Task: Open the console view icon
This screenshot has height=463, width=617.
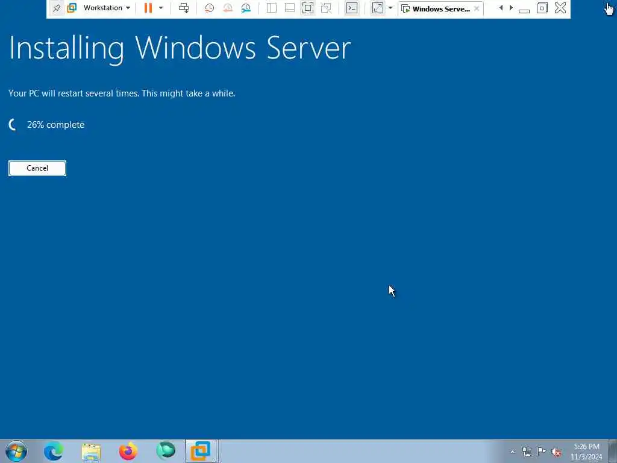Action: (x=352, y=8)
